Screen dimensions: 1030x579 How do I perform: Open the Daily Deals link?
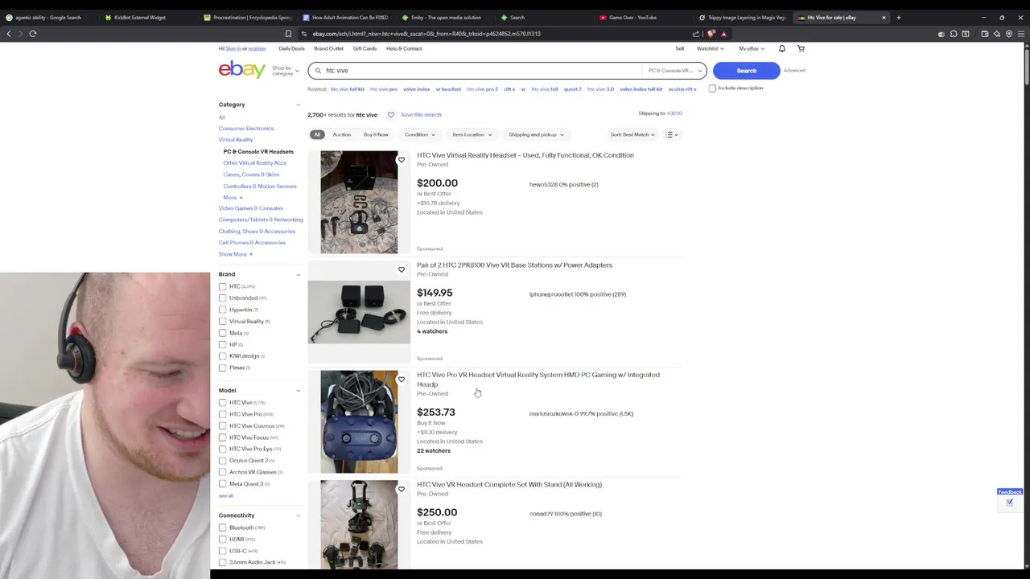pos(291,48)
